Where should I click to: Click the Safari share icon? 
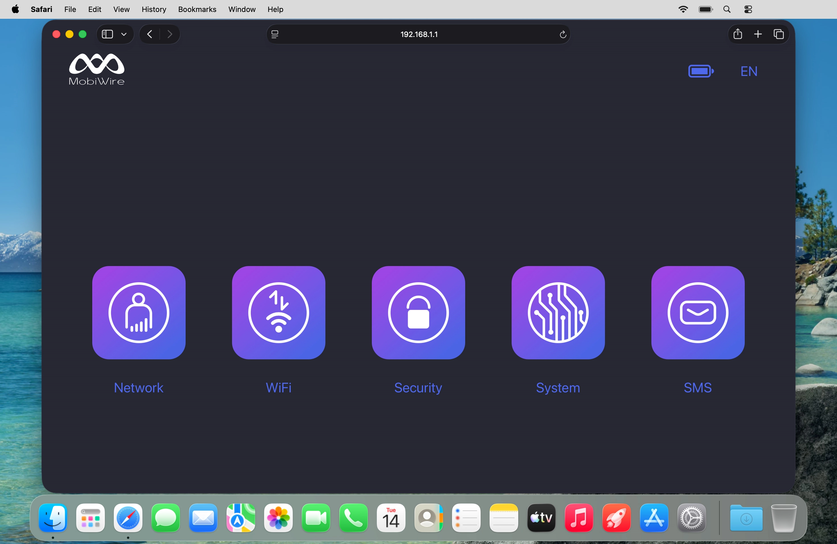[737, 34]
